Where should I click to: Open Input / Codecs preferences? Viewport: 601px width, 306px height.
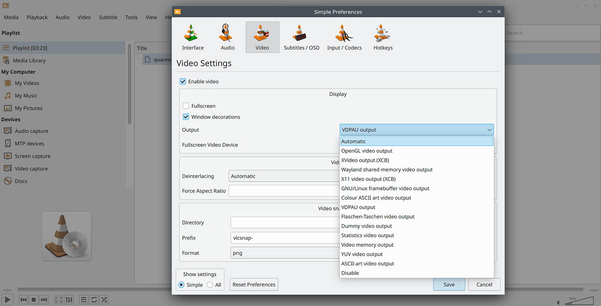point(344,37)
